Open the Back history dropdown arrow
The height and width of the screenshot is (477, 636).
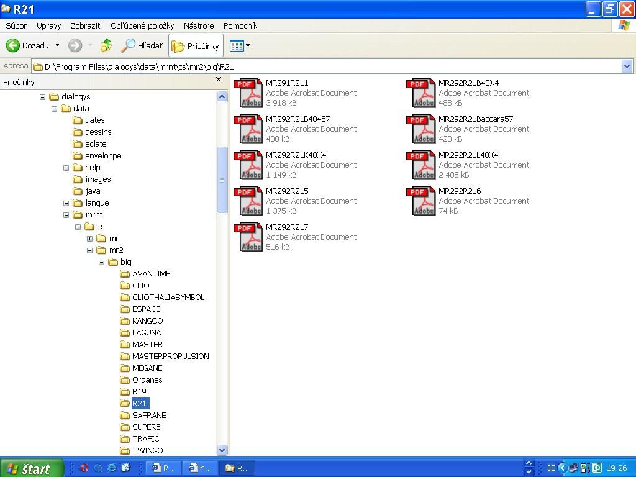tap(57, 45)
